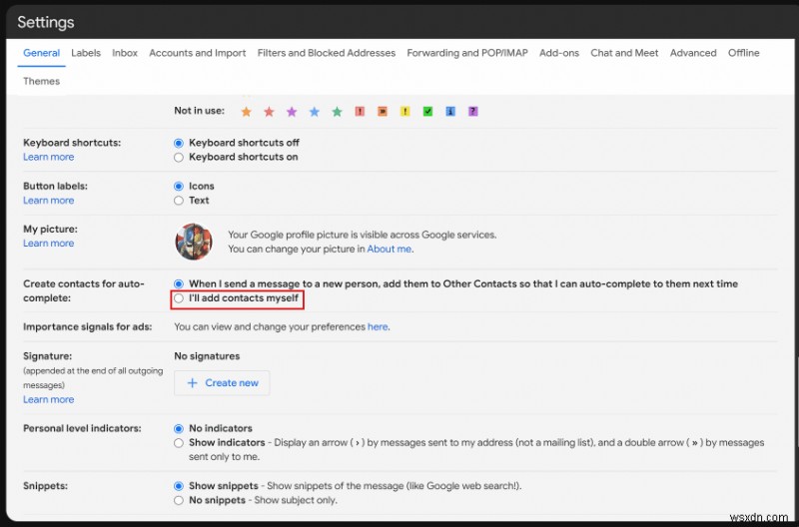Choose Icons for button labels
This screenshot has width=799, height=527.
tap(179, 187)
